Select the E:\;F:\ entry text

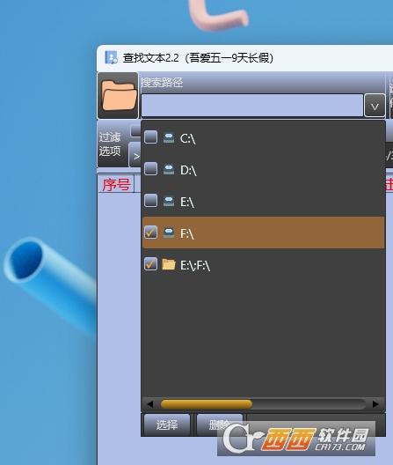tap(195, 265)
